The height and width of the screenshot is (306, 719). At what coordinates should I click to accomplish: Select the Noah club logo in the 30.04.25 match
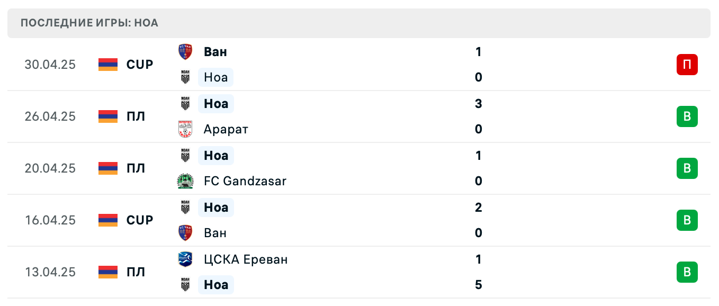click(x=185, y=77)
